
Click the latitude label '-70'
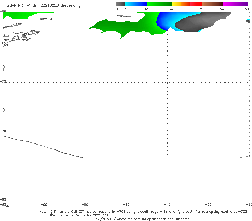pyautogui.click(x=3, y=82)
